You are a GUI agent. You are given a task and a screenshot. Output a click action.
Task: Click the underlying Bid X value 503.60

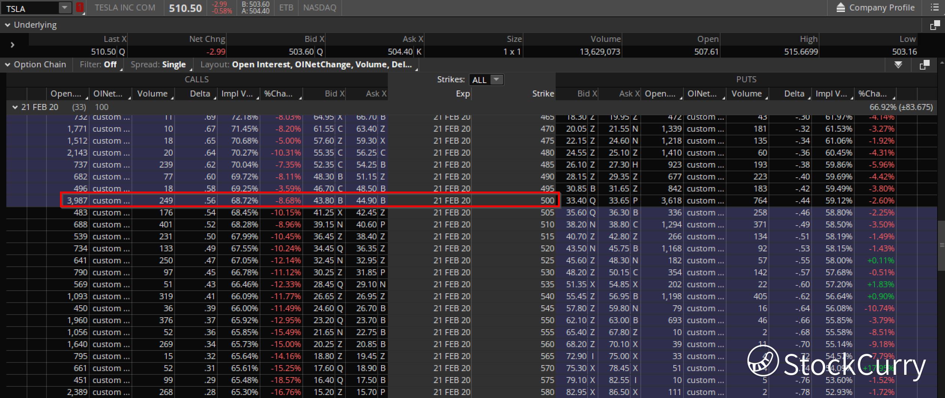point(301,52)
